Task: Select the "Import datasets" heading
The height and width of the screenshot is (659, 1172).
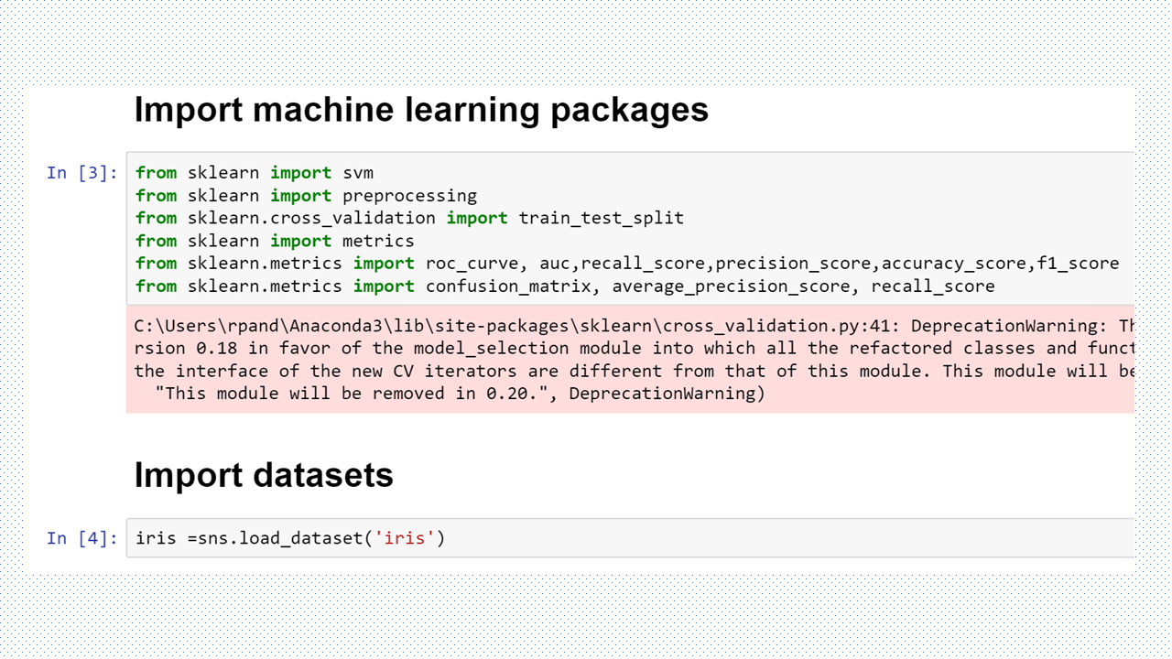Action: [x=264, y=475]
